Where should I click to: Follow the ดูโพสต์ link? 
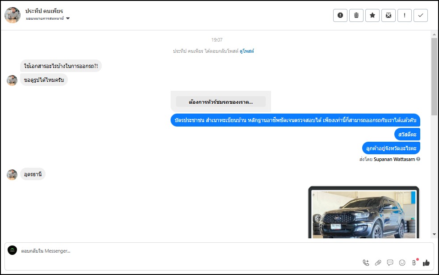(247, 51)
